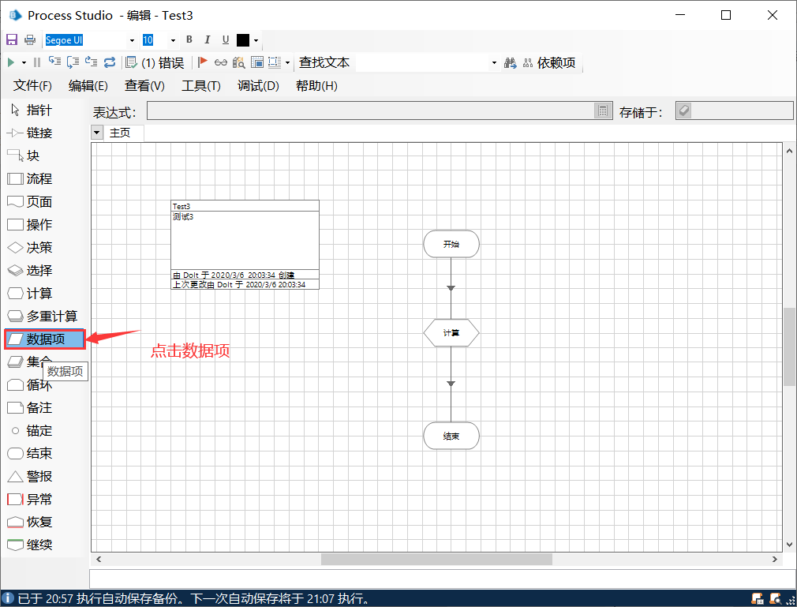Toggle Bold formatting
Viewport: 797px width, 607px height.
coord(189,39)
